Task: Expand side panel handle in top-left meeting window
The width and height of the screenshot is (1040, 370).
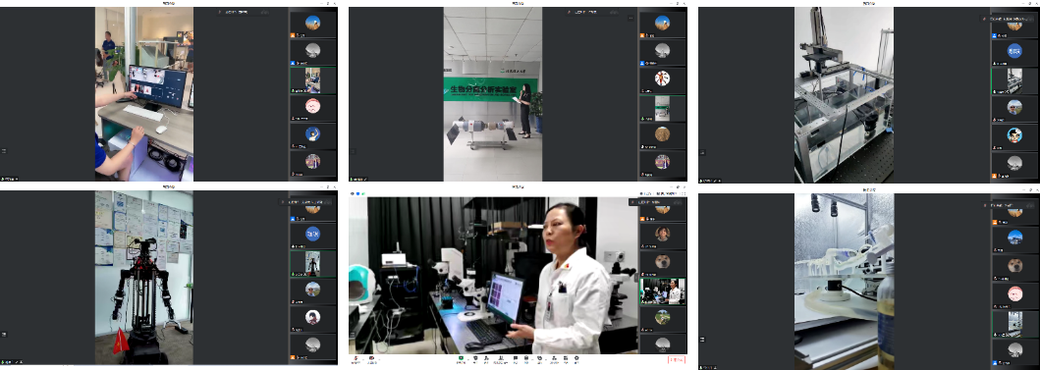Action: [x=3, y=151]
